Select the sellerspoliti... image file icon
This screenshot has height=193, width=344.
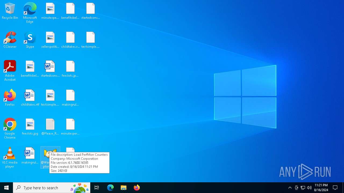[50, 40]
